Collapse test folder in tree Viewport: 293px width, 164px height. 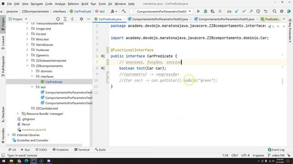tap(32, 87)
